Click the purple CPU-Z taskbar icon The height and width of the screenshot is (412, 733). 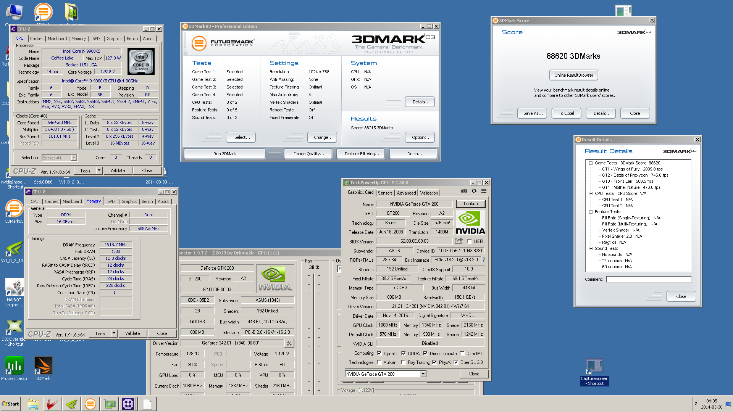tap(128, 404)
